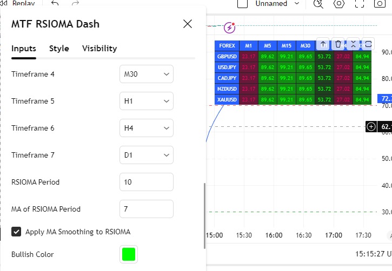Click the RSIOMA Period input field
392x271 pixels.
coord(146,182)
